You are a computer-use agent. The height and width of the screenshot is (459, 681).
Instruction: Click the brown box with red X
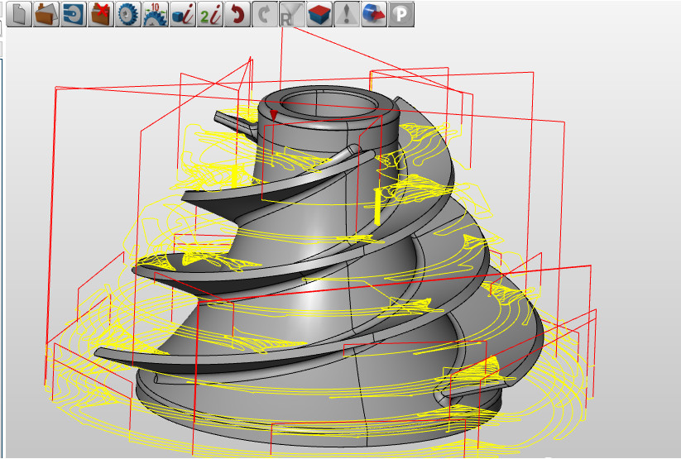[x=100, y=14]
